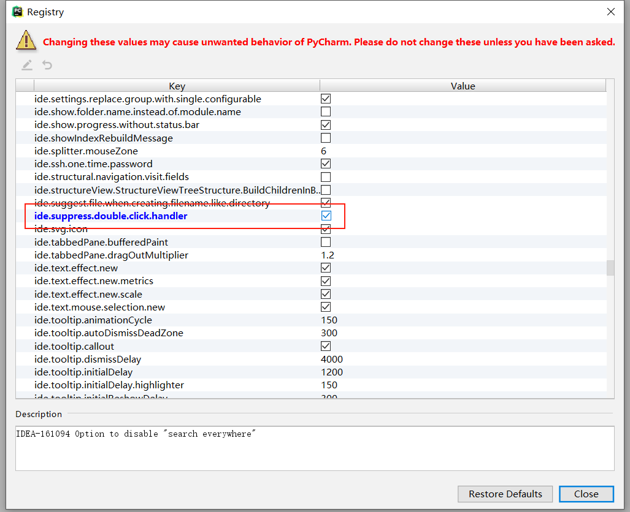The image size is (630, 512).
Task: Select the ide.showIndexRebuildMessage key text
Action: [104, 138]
